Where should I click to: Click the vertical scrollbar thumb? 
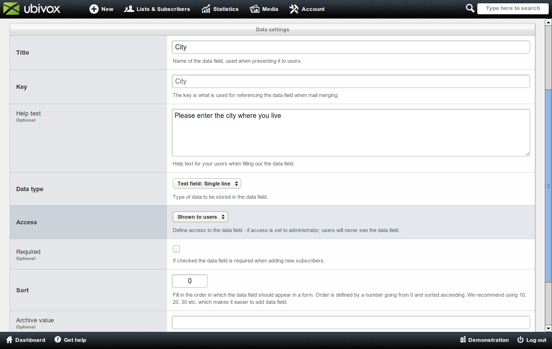coord(548,186)
